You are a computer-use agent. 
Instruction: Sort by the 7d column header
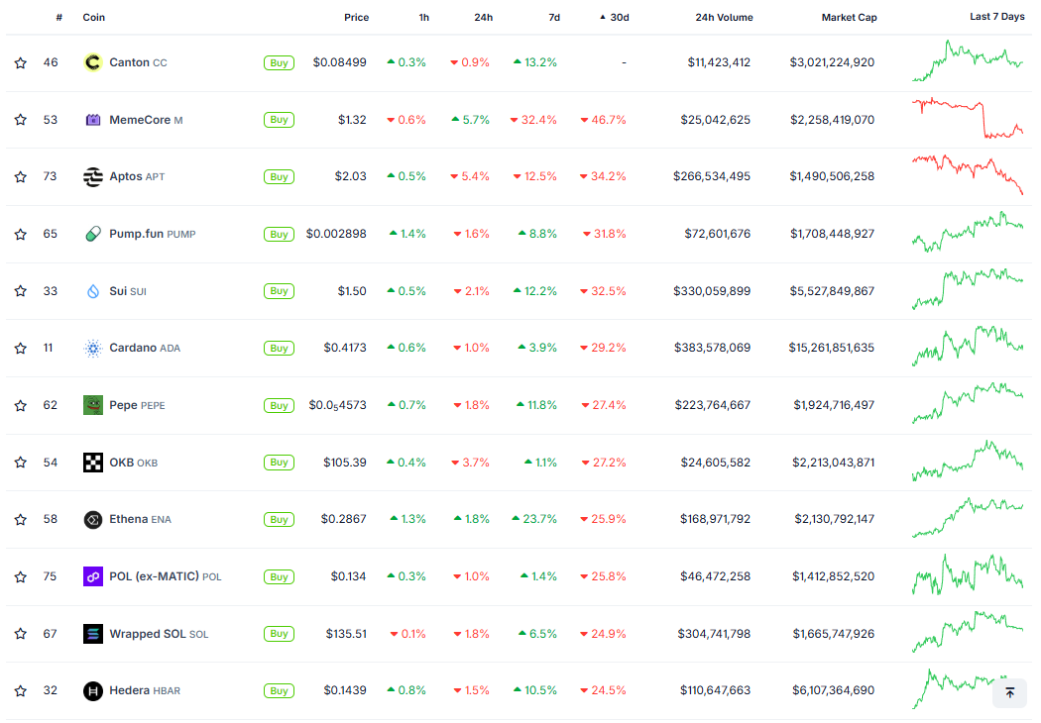pos(553,17)
